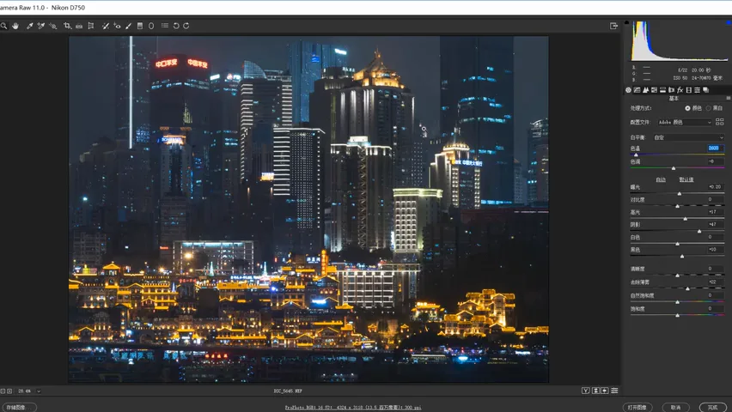This screenshot has height=412, width=732.
Task: Select the Crop tool
Action: 67,26
